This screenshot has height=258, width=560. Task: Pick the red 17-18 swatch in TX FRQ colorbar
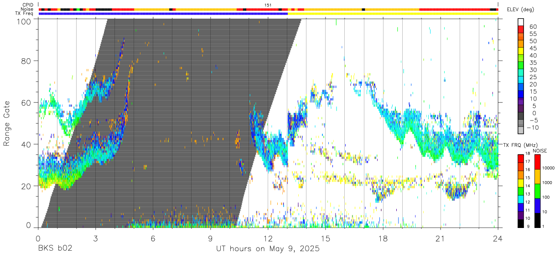(x=521, y=159)
